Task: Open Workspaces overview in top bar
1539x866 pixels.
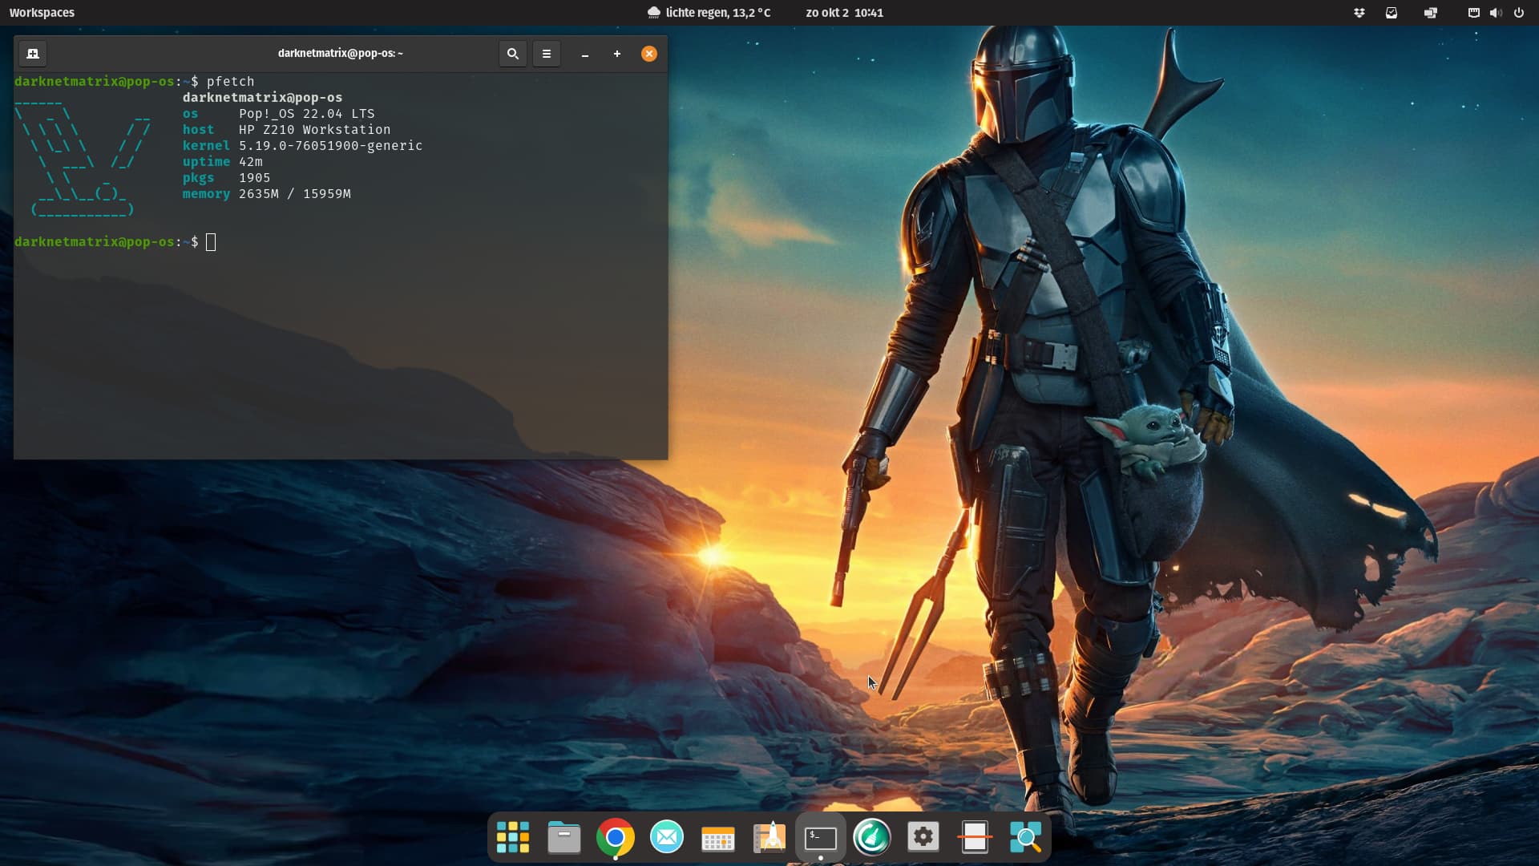Action: pos(42,13)
